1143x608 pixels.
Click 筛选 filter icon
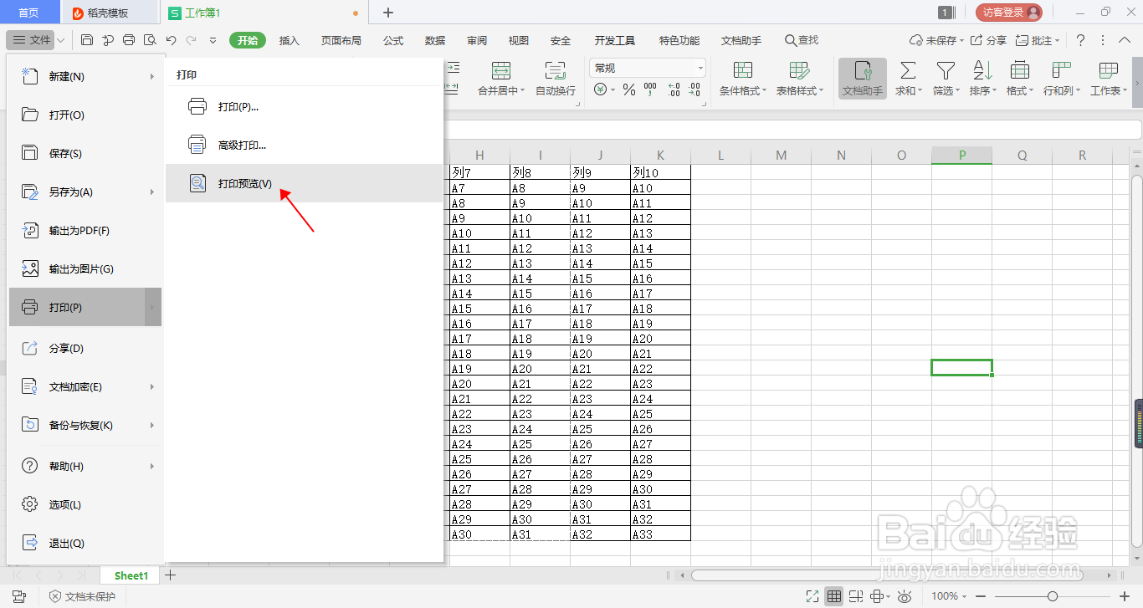click(x=946, y=70)
